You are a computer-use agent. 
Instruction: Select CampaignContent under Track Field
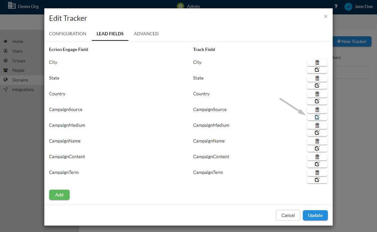pos(211,157)
